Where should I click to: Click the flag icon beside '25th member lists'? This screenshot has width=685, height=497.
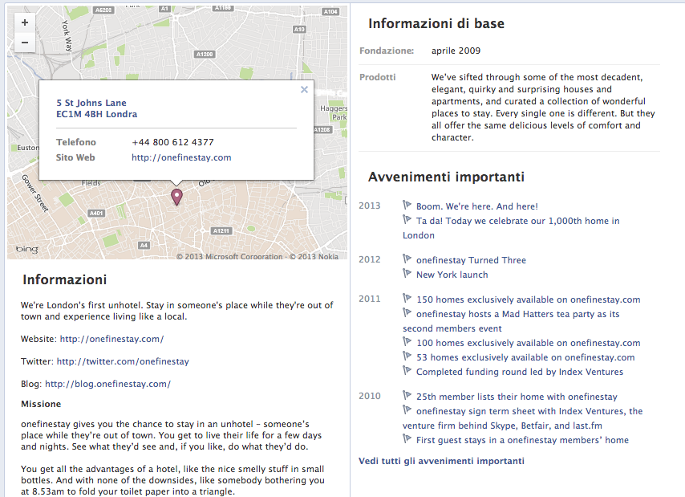pyautogui.click(x=407, y=395)
